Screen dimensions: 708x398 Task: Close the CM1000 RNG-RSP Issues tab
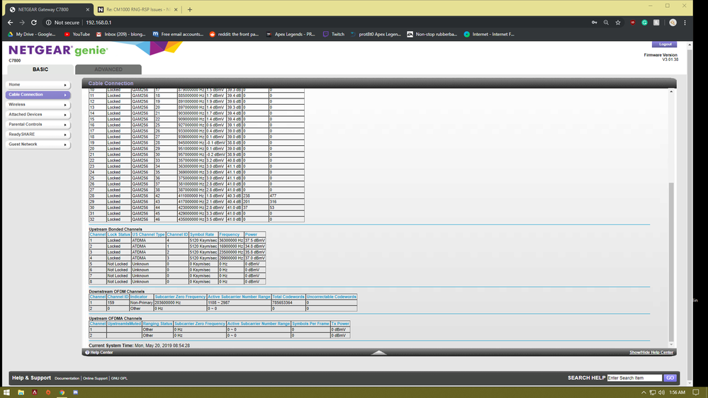click(x=176, y=9)
